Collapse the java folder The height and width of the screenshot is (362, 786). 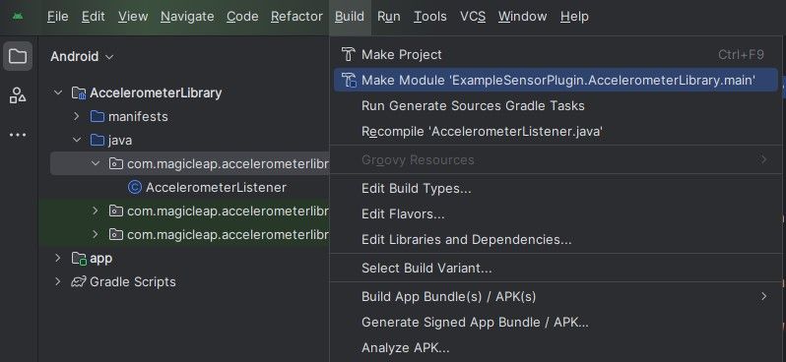[77, 141]
